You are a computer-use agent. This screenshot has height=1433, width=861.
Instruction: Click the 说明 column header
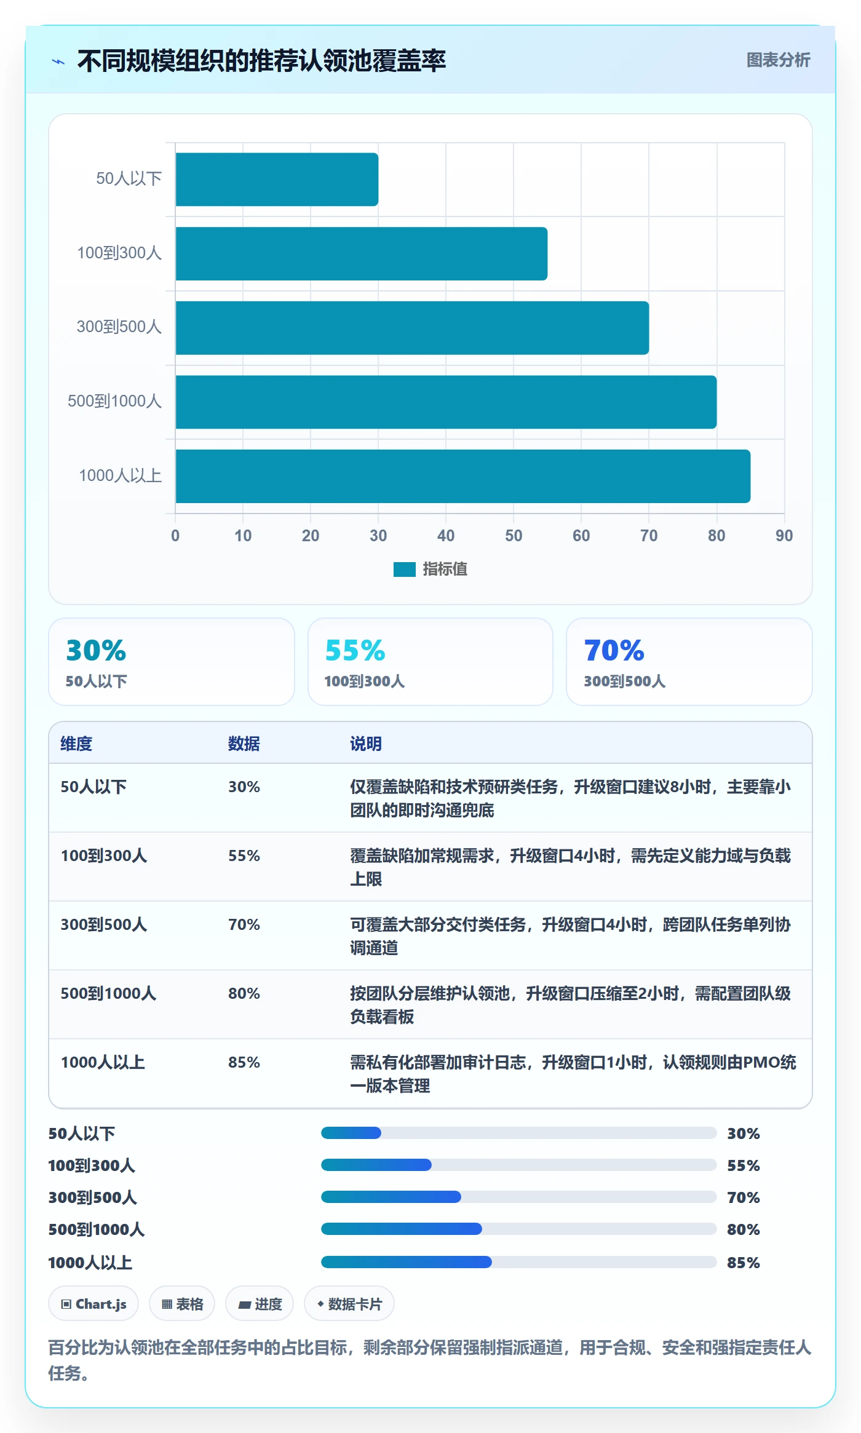[x=366, y=744]
